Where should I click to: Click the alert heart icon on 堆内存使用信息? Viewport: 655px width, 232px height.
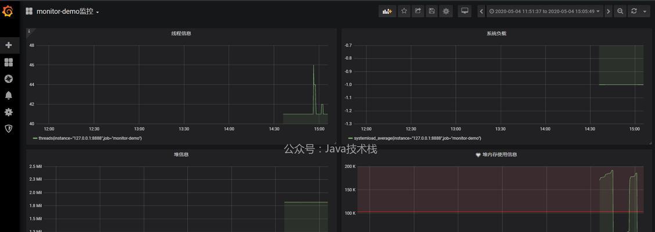[478, 154]
